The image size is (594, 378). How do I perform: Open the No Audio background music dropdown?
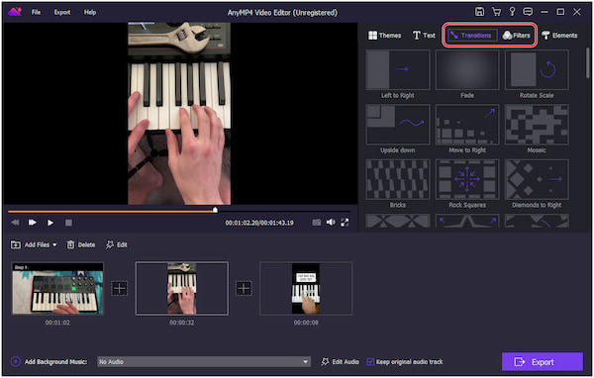204,362
